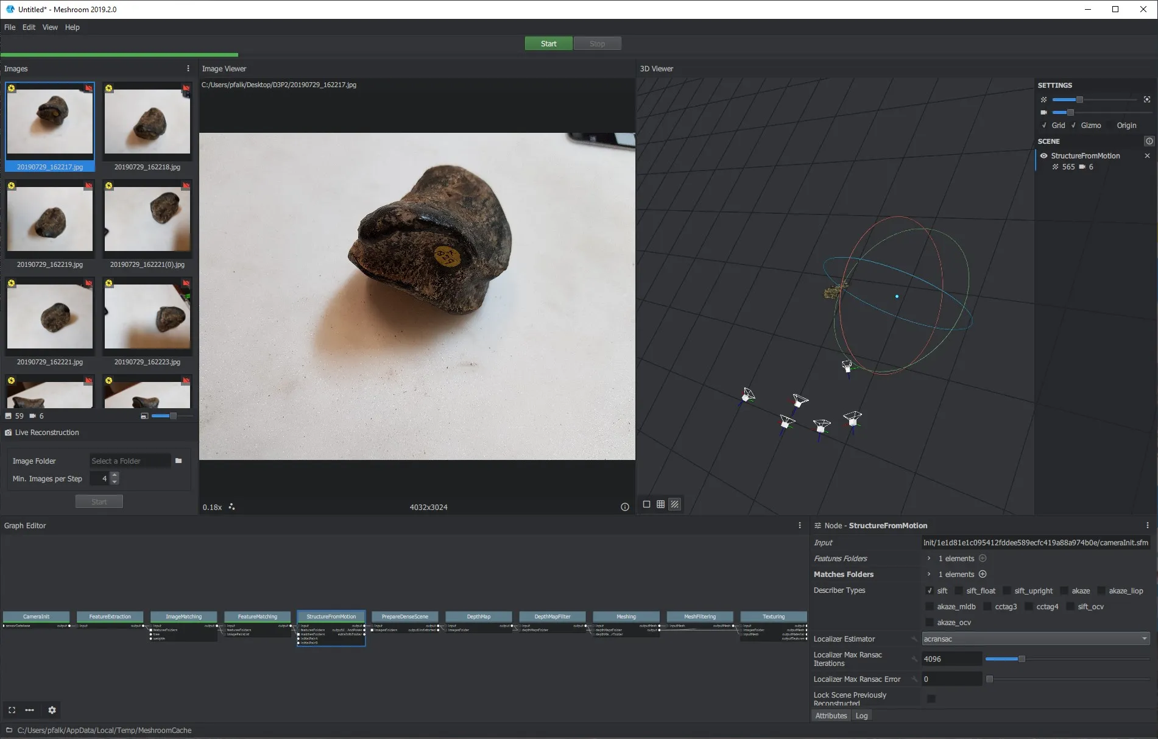Remove StructureFromMotion from the 3D scene
Viewport: 1158px width, 739px height.
[x=1147, y=156]
